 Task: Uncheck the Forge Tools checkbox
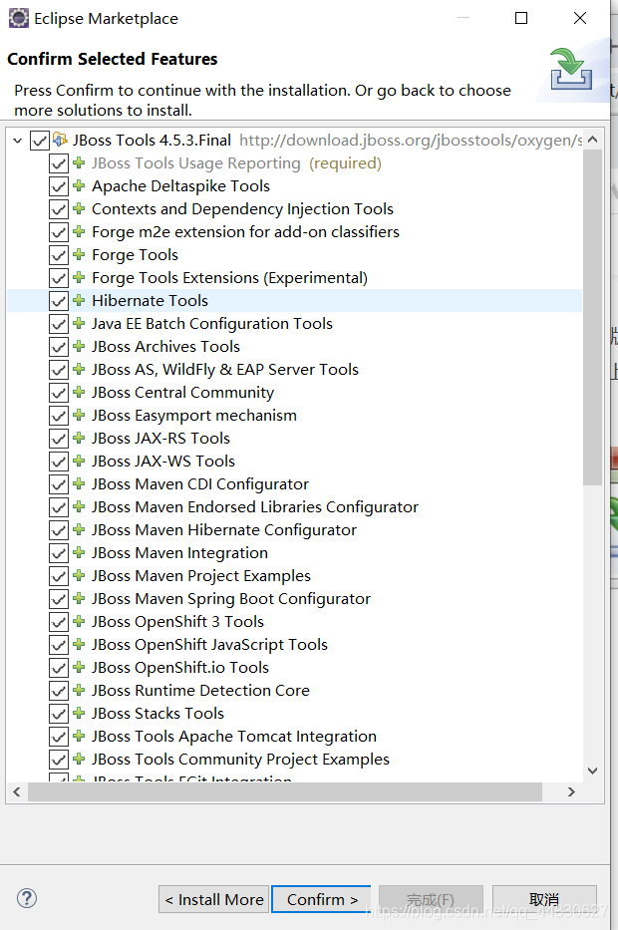(x=59, y=255)
